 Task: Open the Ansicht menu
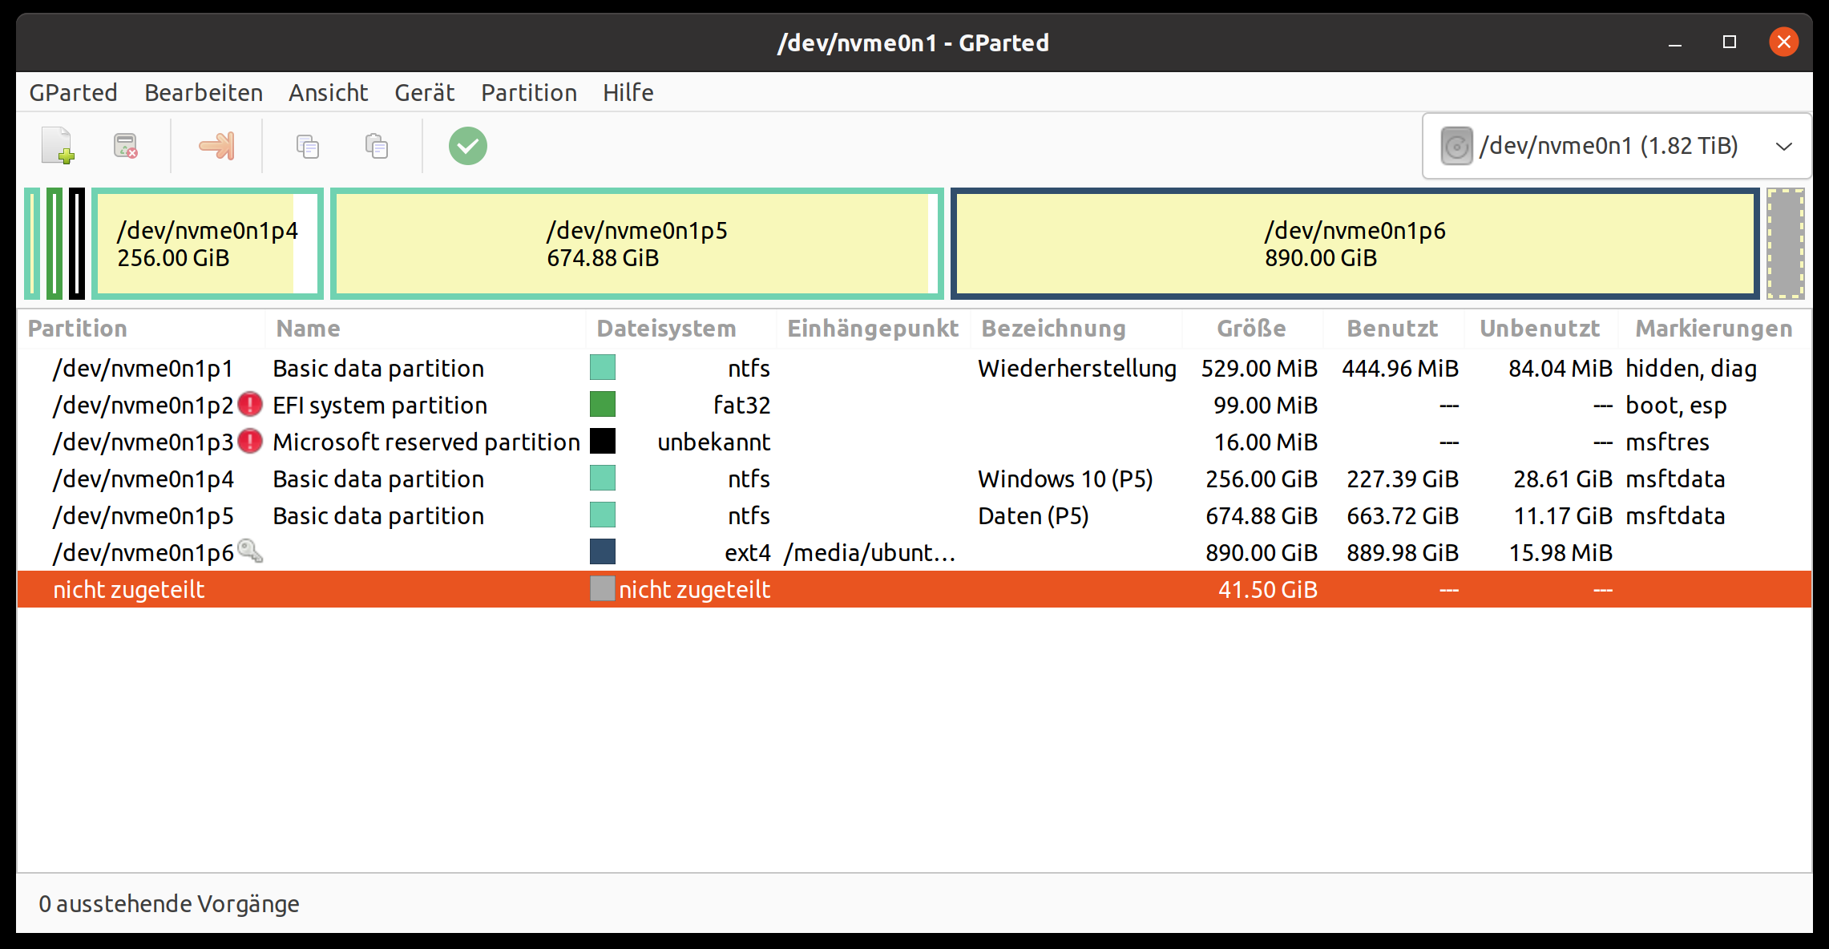328,93
